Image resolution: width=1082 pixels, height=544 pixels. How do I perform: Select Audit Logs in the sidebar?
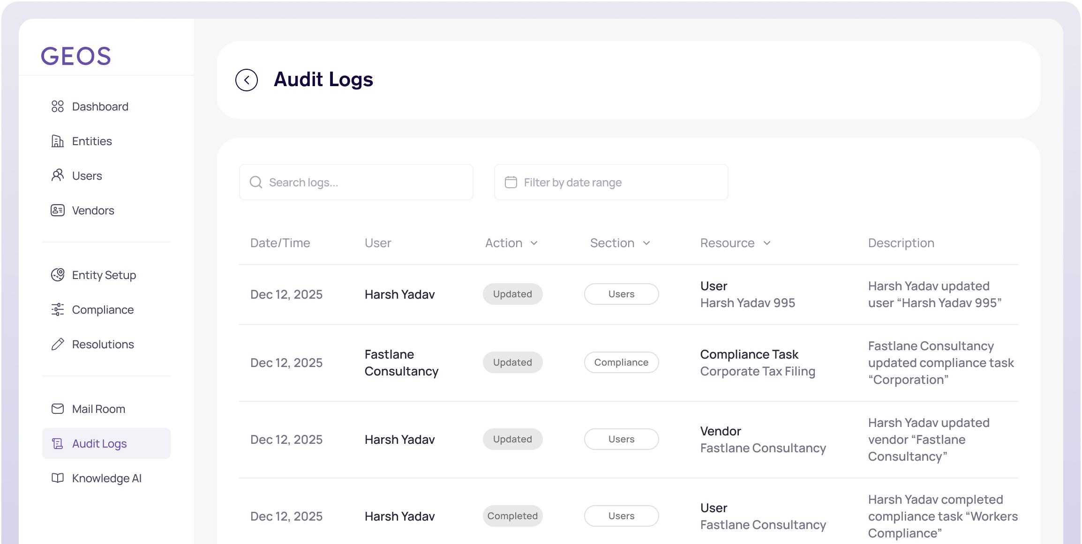click(99, 443)
